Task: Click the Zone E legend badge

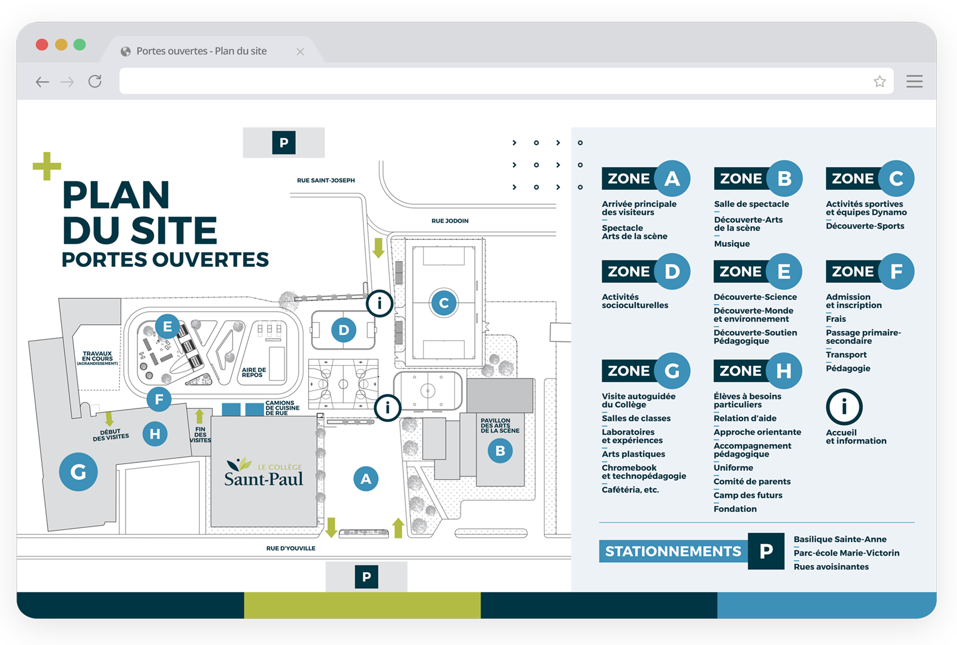Action: tap(758, 272)
